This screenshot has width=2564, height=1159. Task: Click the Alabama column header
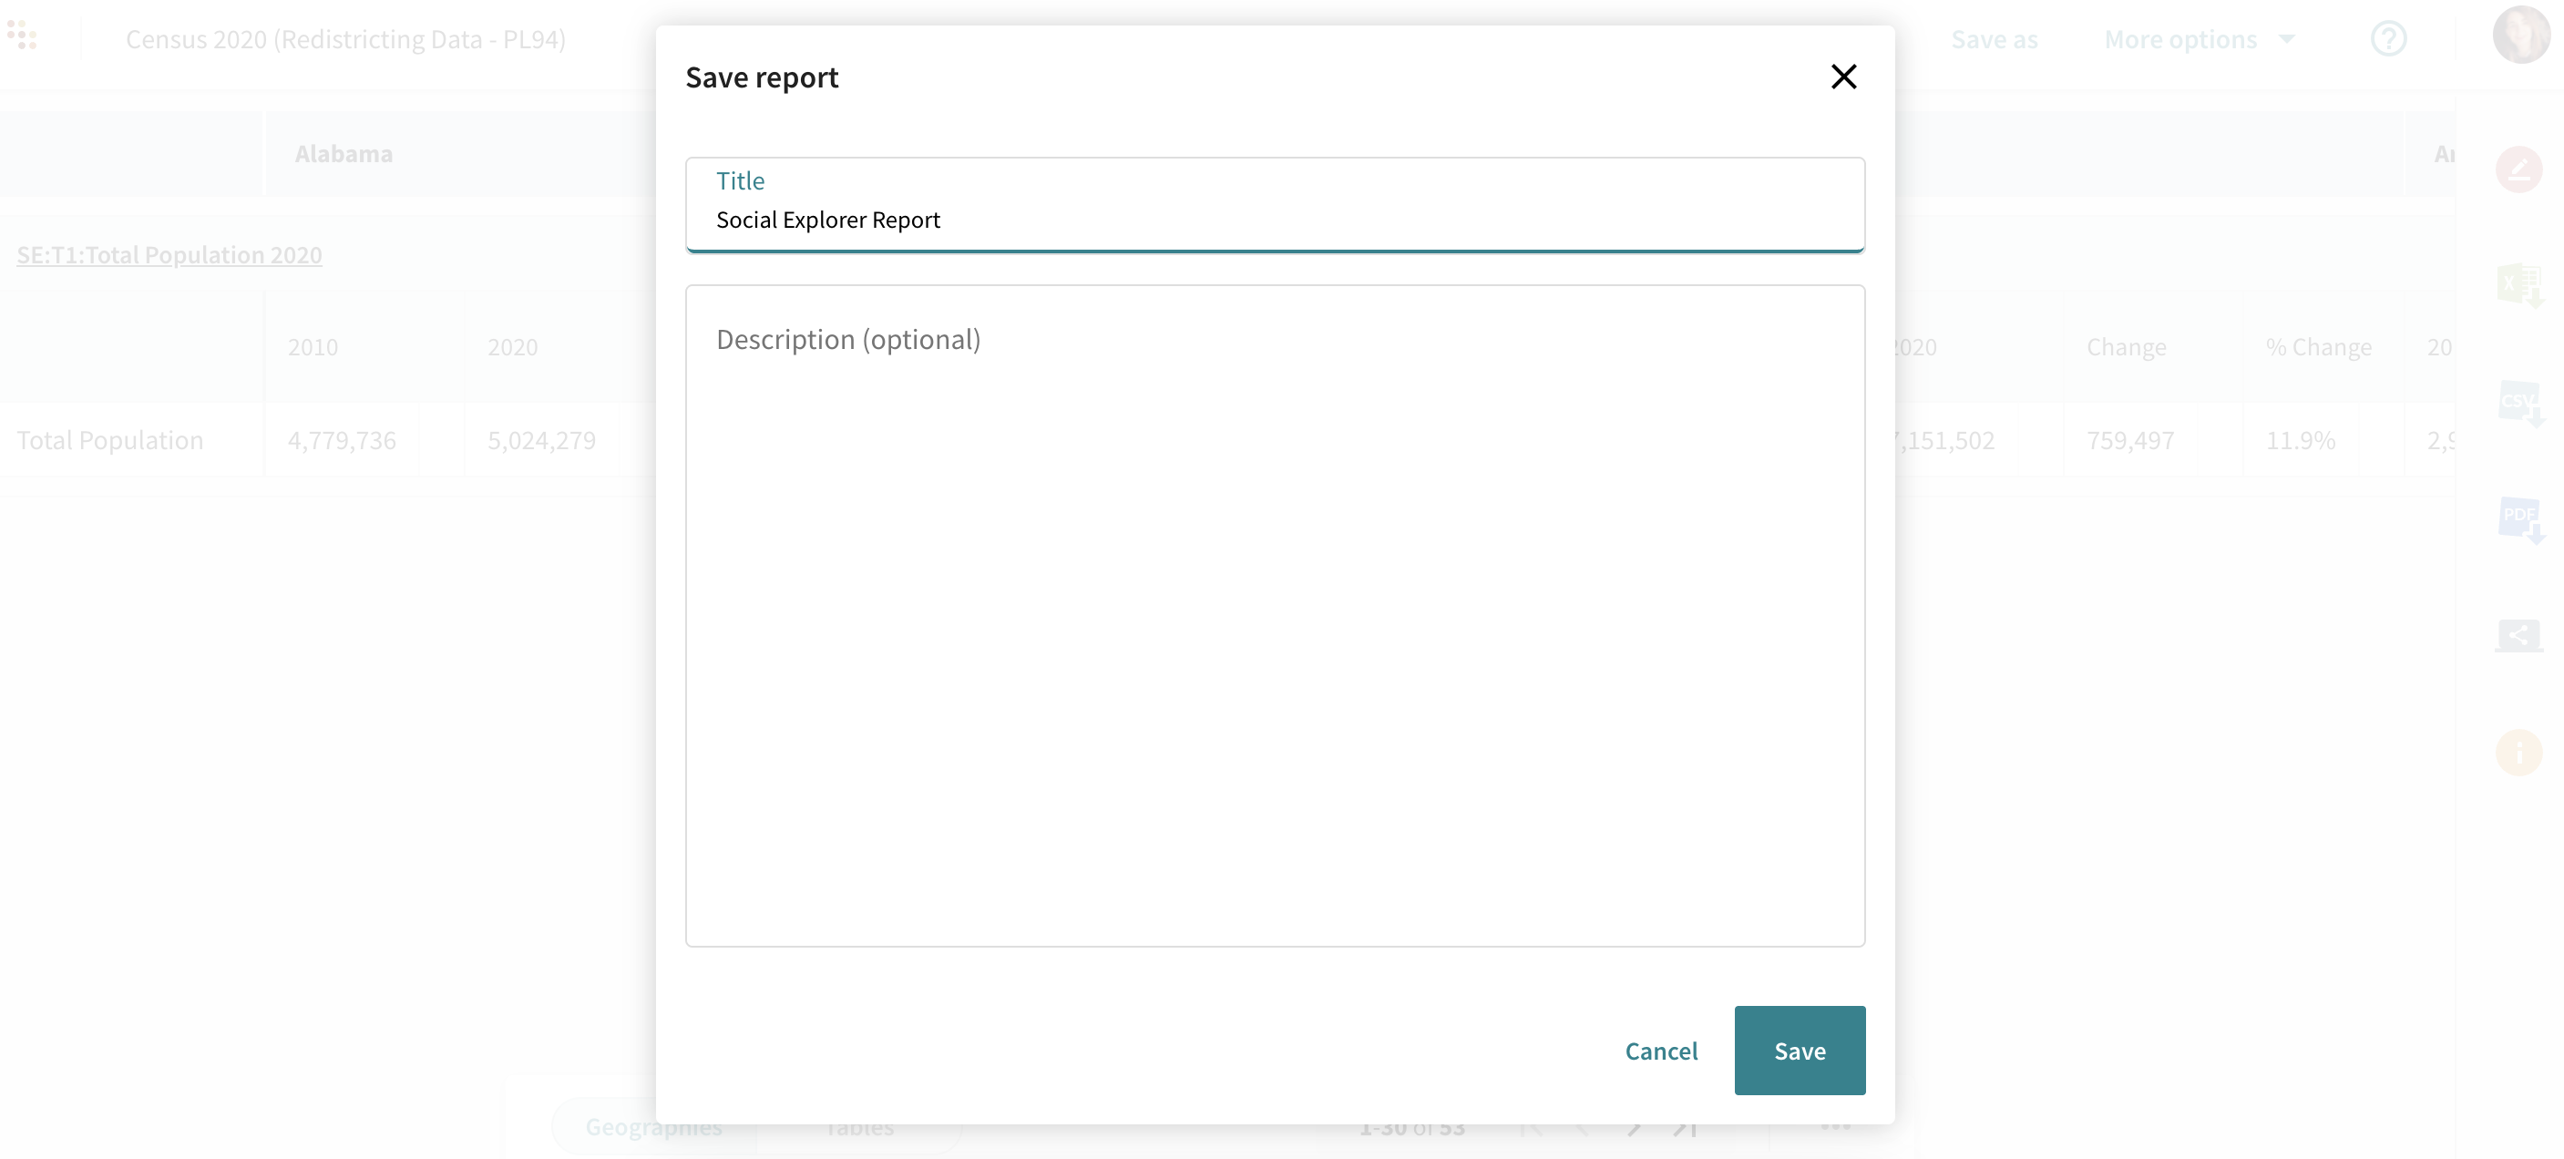(x=344, y=153)
